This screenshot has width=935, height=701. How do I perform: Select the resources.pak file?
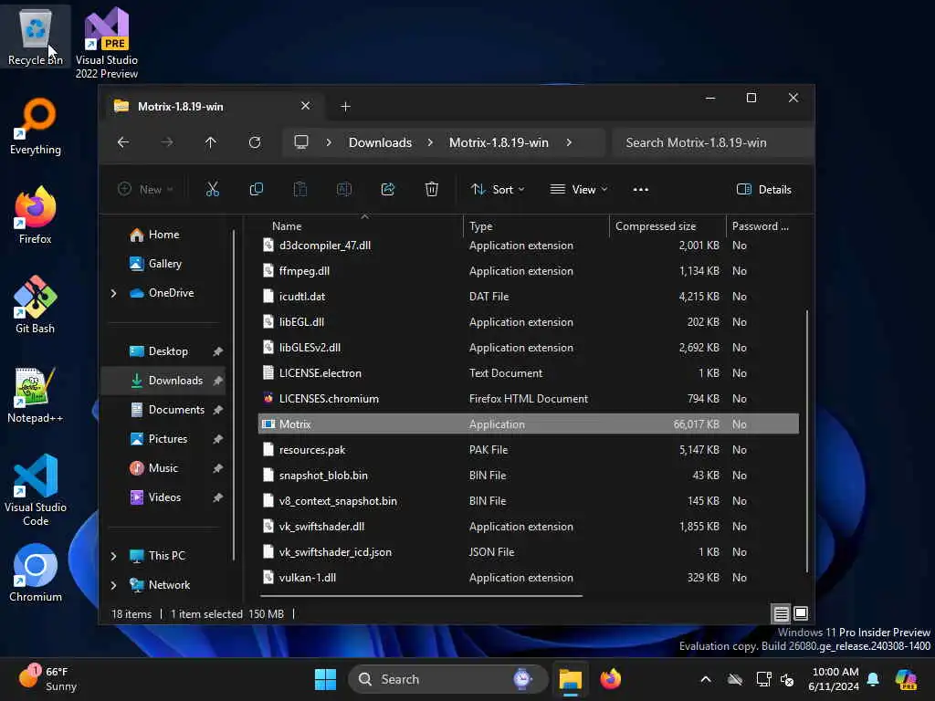point(528,449)
